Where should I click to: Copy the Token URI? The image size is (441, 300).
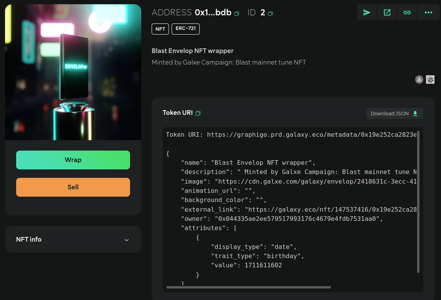(x=198, y=113)
